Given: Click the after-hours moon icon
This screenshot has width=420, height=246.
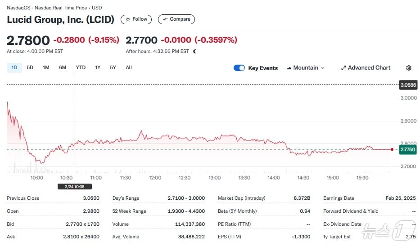Looking at the screenshot, I should [194, 51].
